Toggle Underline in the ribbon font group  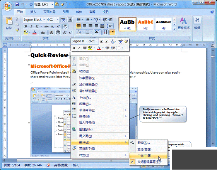tap(37, 26)
